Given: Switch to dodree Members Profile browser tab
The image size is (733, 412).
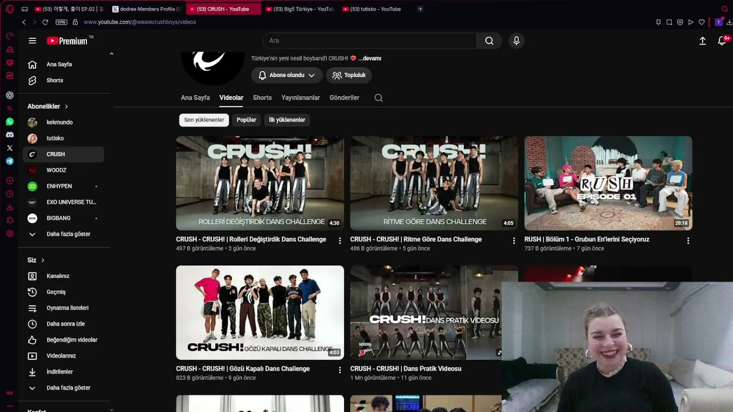Looking at the screenshot, I should click(147, 9).
